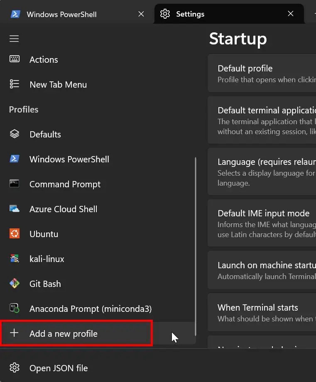Screen dimensions: 316x382
Task: Switch to the Windows PowerShell tab
Action: coord(61,14)
